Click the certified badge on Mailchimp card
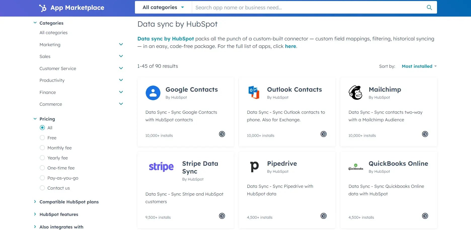Screen dimensions: 471x230 pos(425,134)
